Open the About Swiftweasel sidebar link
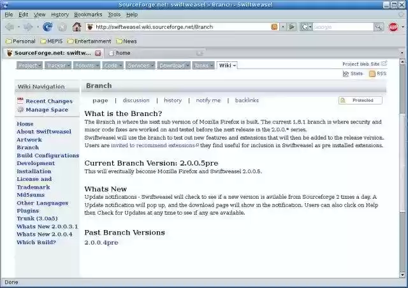The height and width of the screenshot is (288, 408). pyautogui.click(x=44, y=132)
